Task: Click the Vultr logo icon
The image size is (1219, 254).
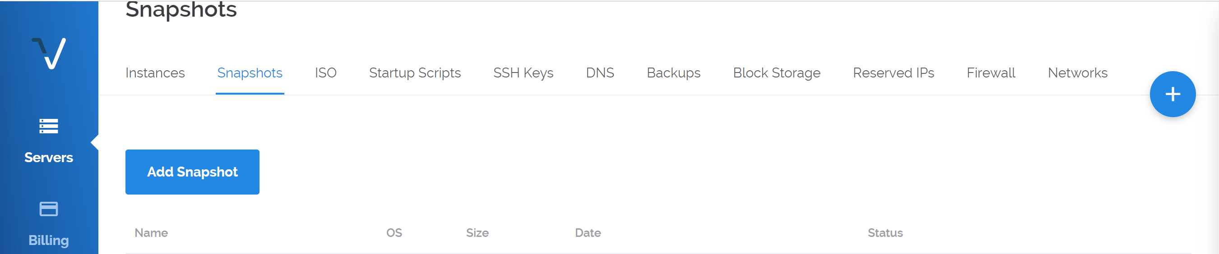Action: tap(49, 53)
